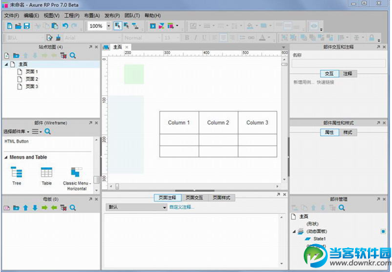Image resolution: width=392 pixels, height=272 pixels.
Task: Toggle the dynamic panel visibility blue square
Action: [384, 231]
